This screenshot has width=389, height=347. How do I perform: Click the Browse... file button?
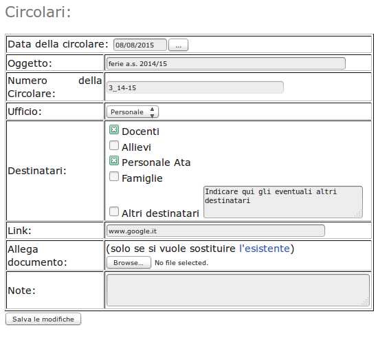[x=129, y=263]
